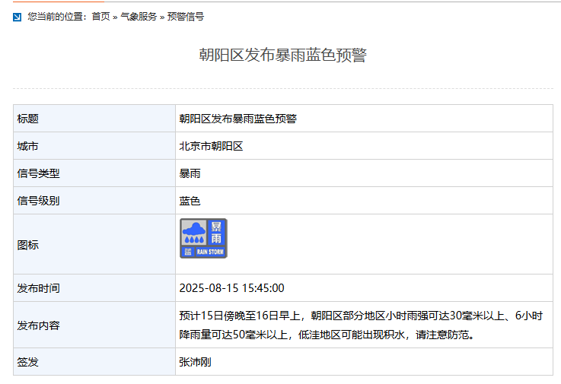Click the 北京市朝阳区 city value
Image resolution: width=561 pixels, height=384 pixels.
point(211,146)
